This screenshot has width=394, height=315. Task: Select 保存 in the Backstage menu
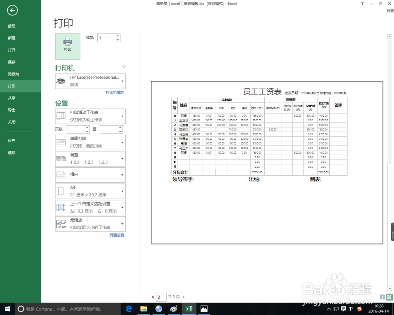pyautogui.click(x=20, y=62)
